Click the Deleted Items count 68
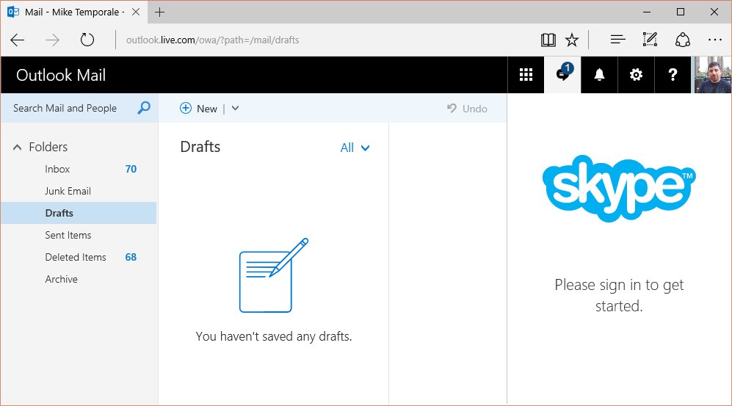The width and height of the screenshot is (732, 406). [x=131, y=257]
